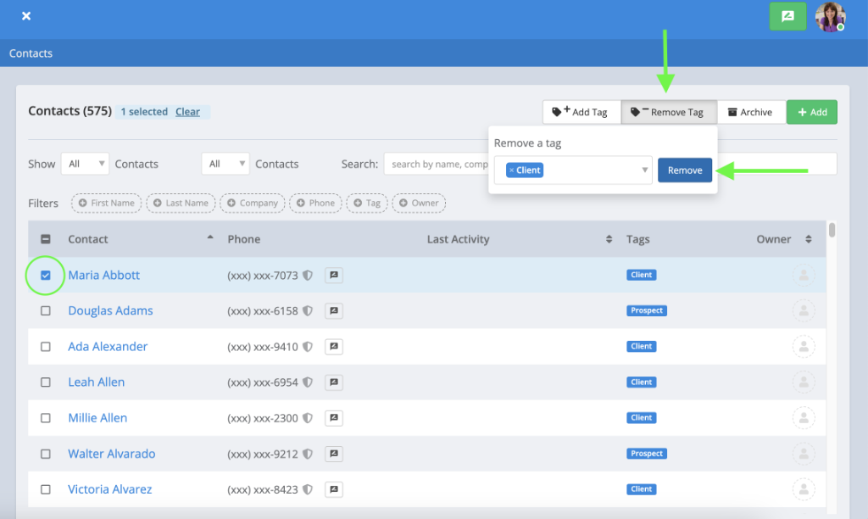The height and width of the screenshot is (519, 868).
Task: Add the First Name filter
Action: click(106, 204)
